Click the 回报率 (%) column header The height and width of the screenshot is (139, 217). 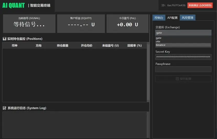pos(134,45)
